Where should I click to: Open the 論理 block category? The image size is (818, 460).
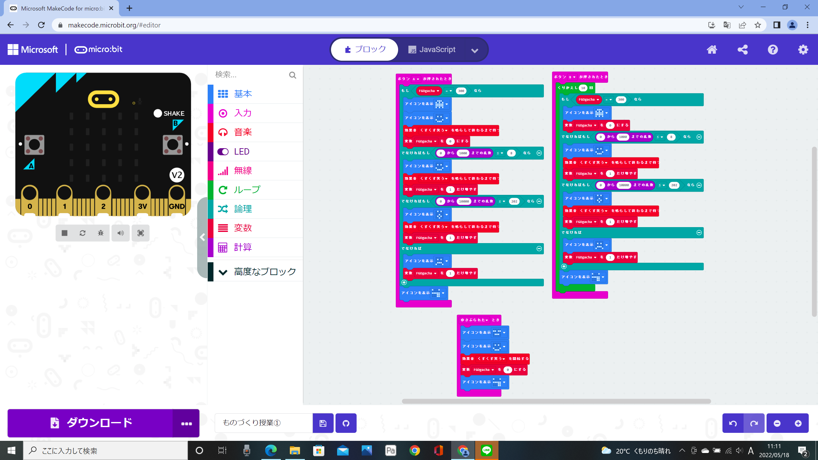tap(255, 209)
